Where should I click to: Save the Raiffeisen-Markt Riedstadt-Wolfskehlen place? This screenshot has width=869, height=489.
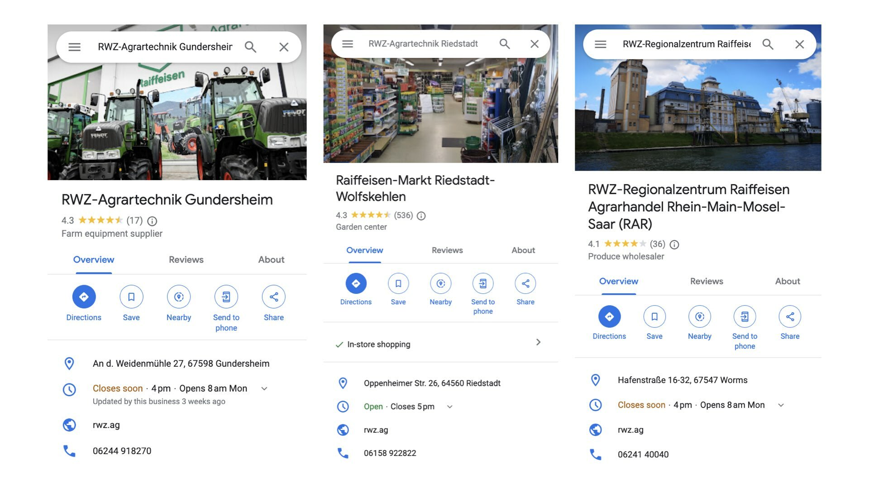tap(398, 284)
